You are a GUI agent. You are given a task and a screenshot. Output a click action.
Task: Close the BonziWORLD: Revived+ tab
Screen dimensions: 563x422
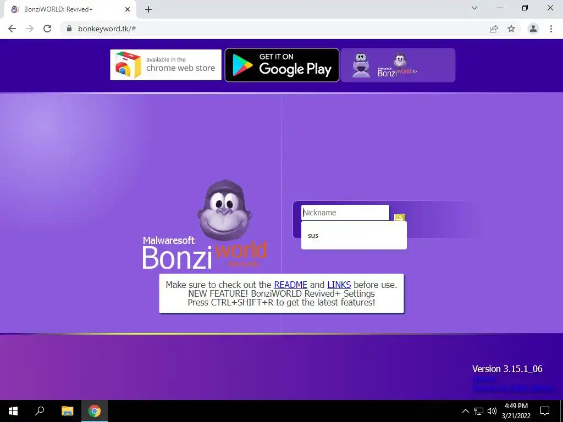pos(128,9)
